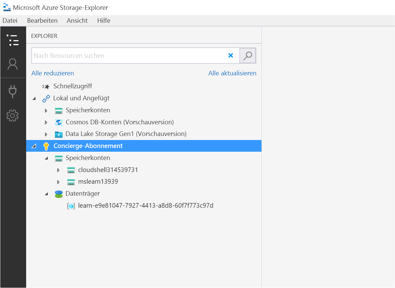Viewport: 395px width, 288px height.
Task: Click the Data Lake Storage Gen1 folder icon
Action: (58, 134)
